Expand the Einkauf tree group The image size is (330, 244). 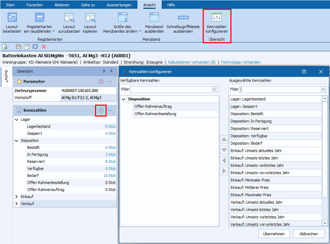16,197
